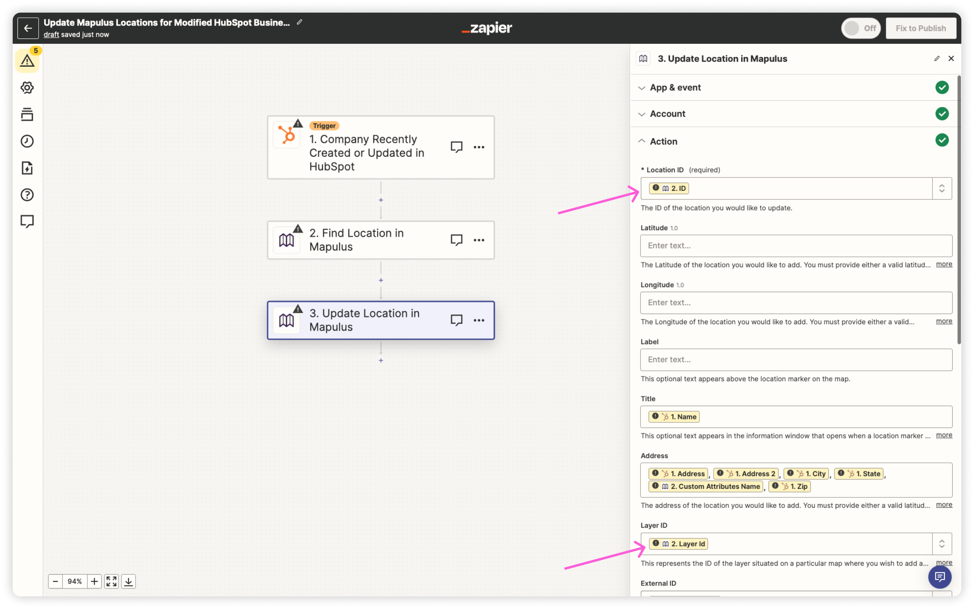974x609 pixels.
Task: Add comment on HubSpot trigger step
Action: click(456, 147)
